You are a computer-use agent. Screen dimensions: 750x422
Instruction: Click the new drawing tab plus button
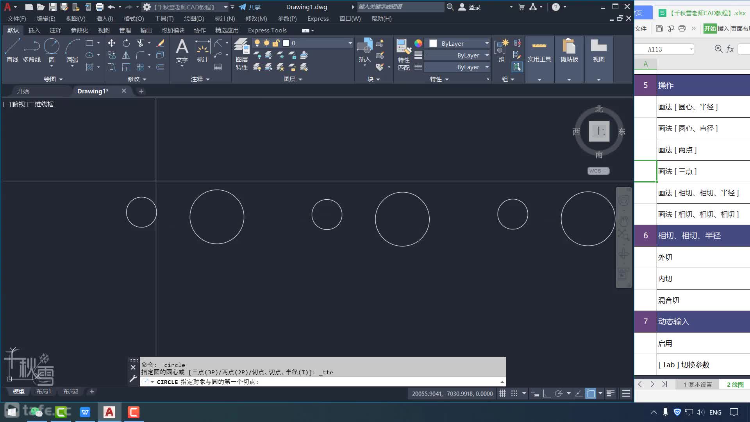click(141, 91)
